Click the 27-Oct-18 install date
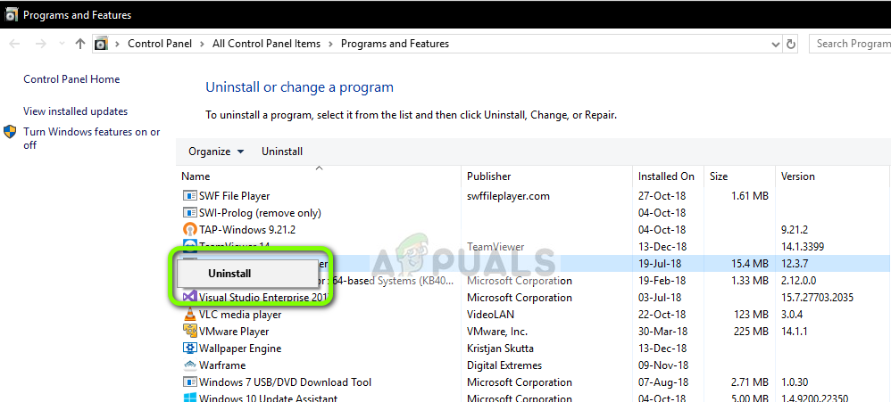891x402 pixels. click(x=662, y=196)
